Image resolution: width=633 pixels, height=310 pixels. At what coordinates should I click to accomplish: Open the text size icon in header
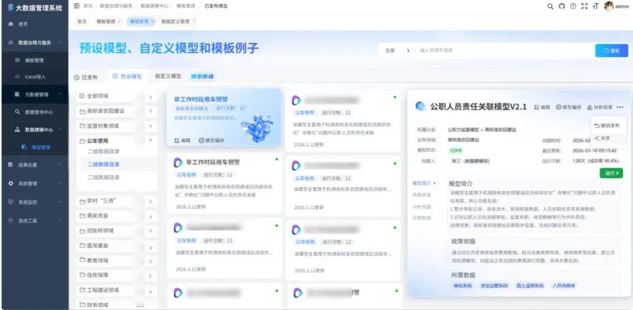coord(595,6)
